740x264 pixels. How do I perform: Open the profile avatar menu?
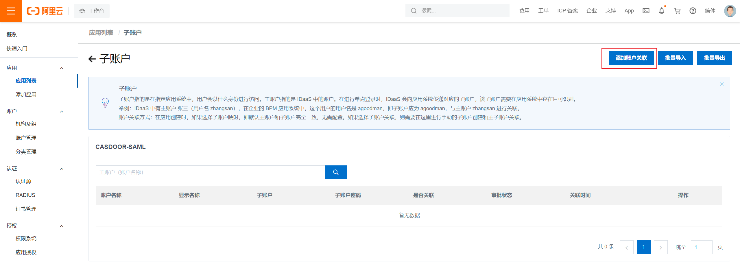(730, 11)
